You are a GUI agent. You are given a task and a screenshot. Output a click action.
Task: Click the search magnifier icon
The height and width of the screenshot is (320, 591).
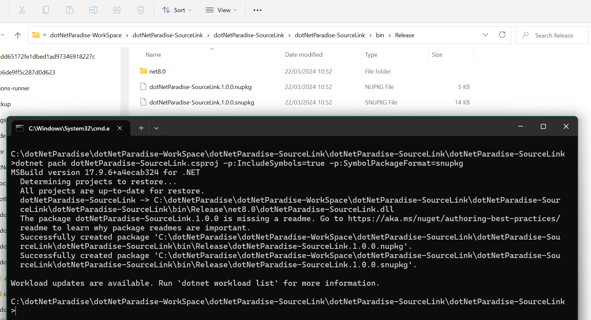pyautogui.click(x=526, y=35)
